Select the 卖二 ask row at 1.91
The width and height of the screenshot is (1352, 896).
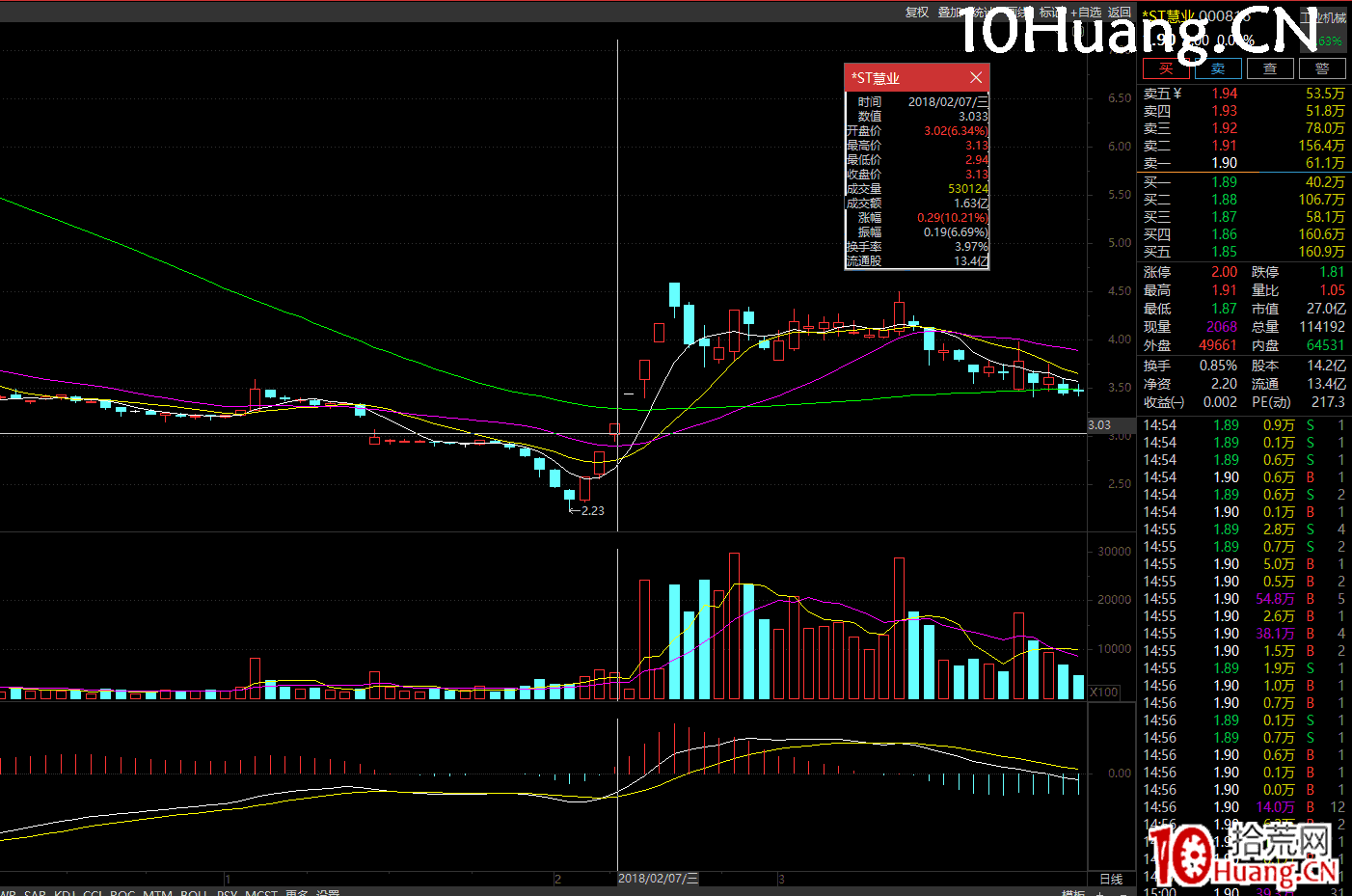click(1244, 146)
